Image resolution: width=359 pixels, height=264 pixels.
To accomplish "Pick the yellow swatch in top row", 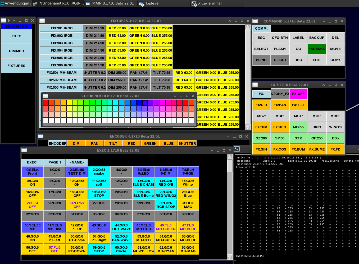I will [x=69, y=103].
